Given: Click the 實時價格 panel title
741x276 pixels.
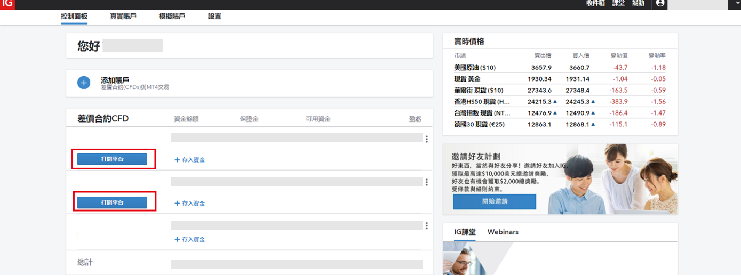Looking at the screenshot, I should click(x=469, y=42).
